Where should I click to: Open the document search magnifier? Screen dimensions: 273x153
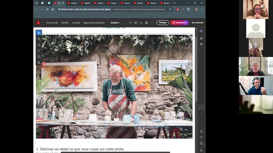[130, 23]
